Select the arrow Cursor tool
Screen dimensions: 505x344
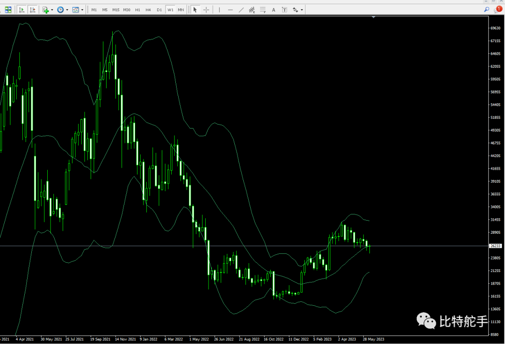pyautogui.click(x=195, y=10)
